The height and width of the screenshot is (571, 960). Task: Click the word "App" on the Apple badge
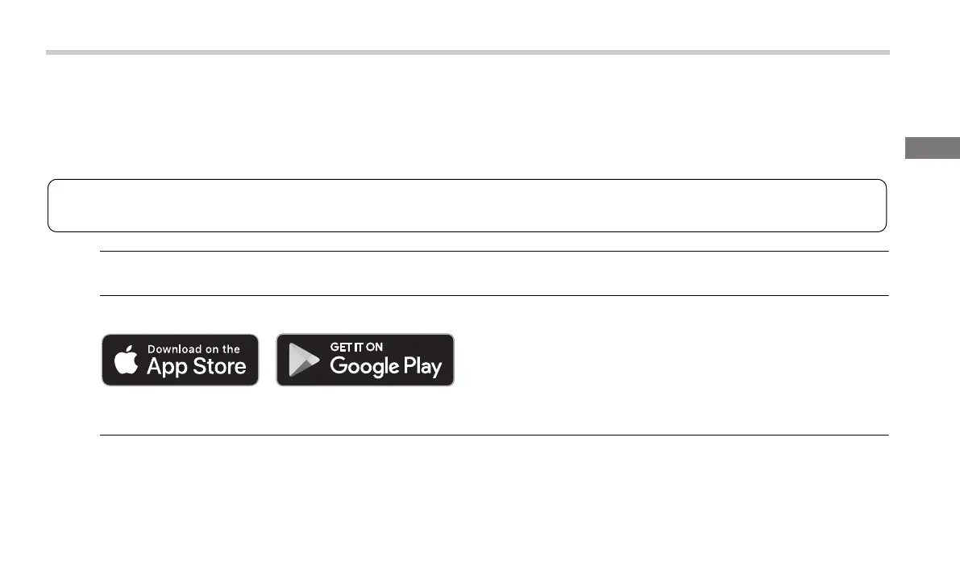[167, 367]
